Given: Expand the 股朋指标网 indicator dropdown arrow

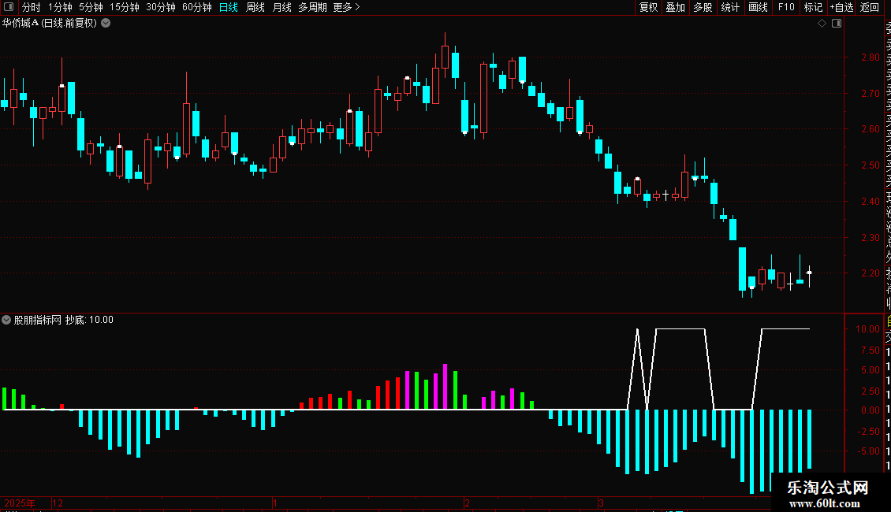Looking at the screenshot, I should 6,320.
